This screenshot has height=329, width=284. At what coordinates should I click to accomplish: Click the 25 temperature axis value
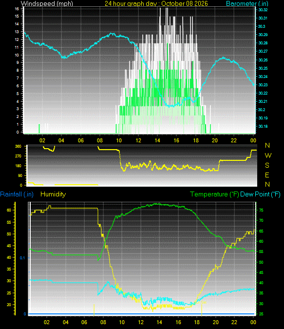point(261,314)
